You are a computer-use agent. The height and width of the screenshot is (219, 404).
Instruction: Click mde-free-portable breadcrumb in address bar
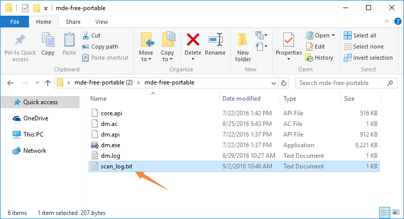(169, 82)
